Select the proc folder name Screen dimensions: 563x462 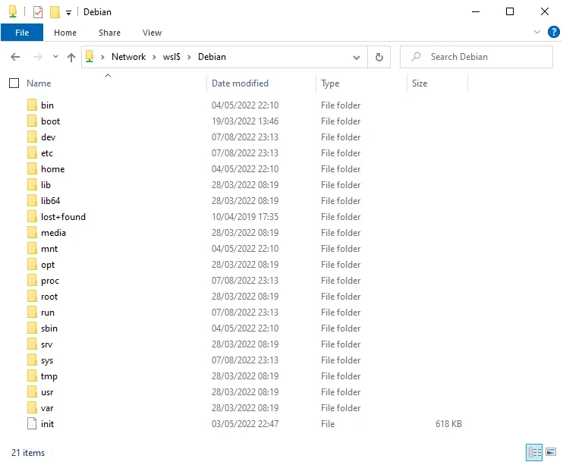coord(50,281)
